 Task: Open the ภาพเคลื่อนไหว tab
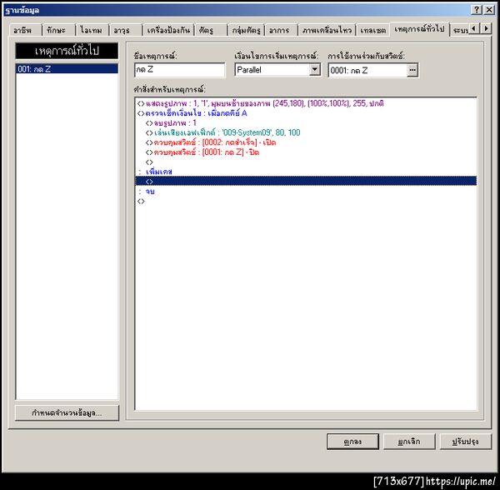click(x=327, y=30)
